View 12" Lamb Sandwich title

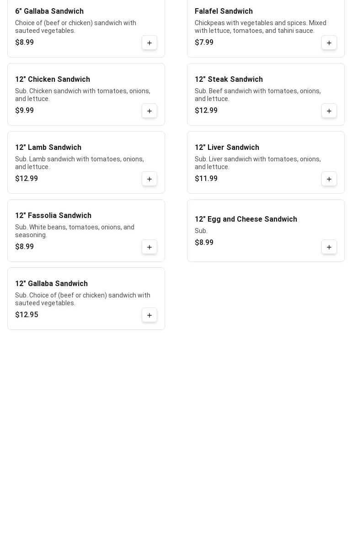pyautogui.click(x=48, y=148)
